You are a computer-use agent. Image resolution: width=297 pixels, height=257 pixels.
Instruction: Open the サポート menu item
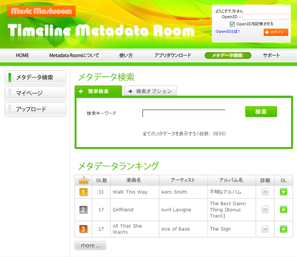pyautogui.click(x=271, y=55)
